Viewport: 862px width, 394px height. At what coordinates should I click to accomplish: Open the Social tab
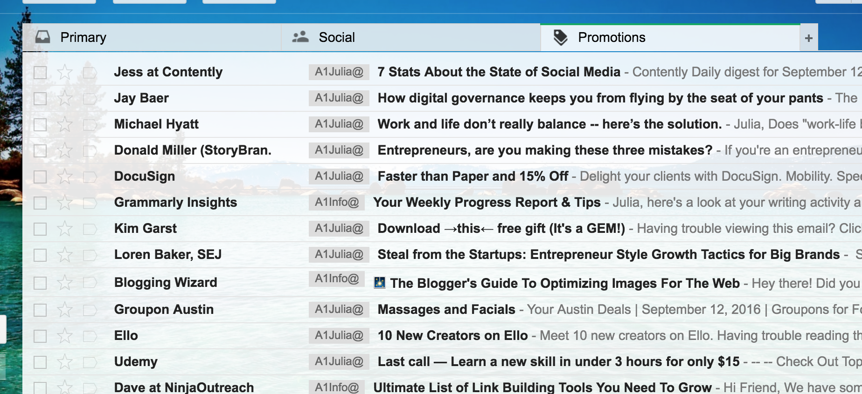(410, 37)
